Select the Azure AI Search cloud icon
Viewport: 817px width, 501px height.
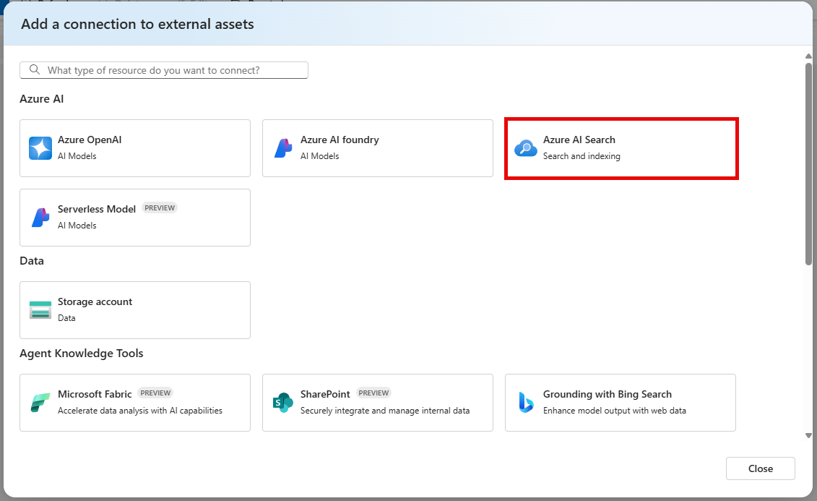[x=526, y=147]
